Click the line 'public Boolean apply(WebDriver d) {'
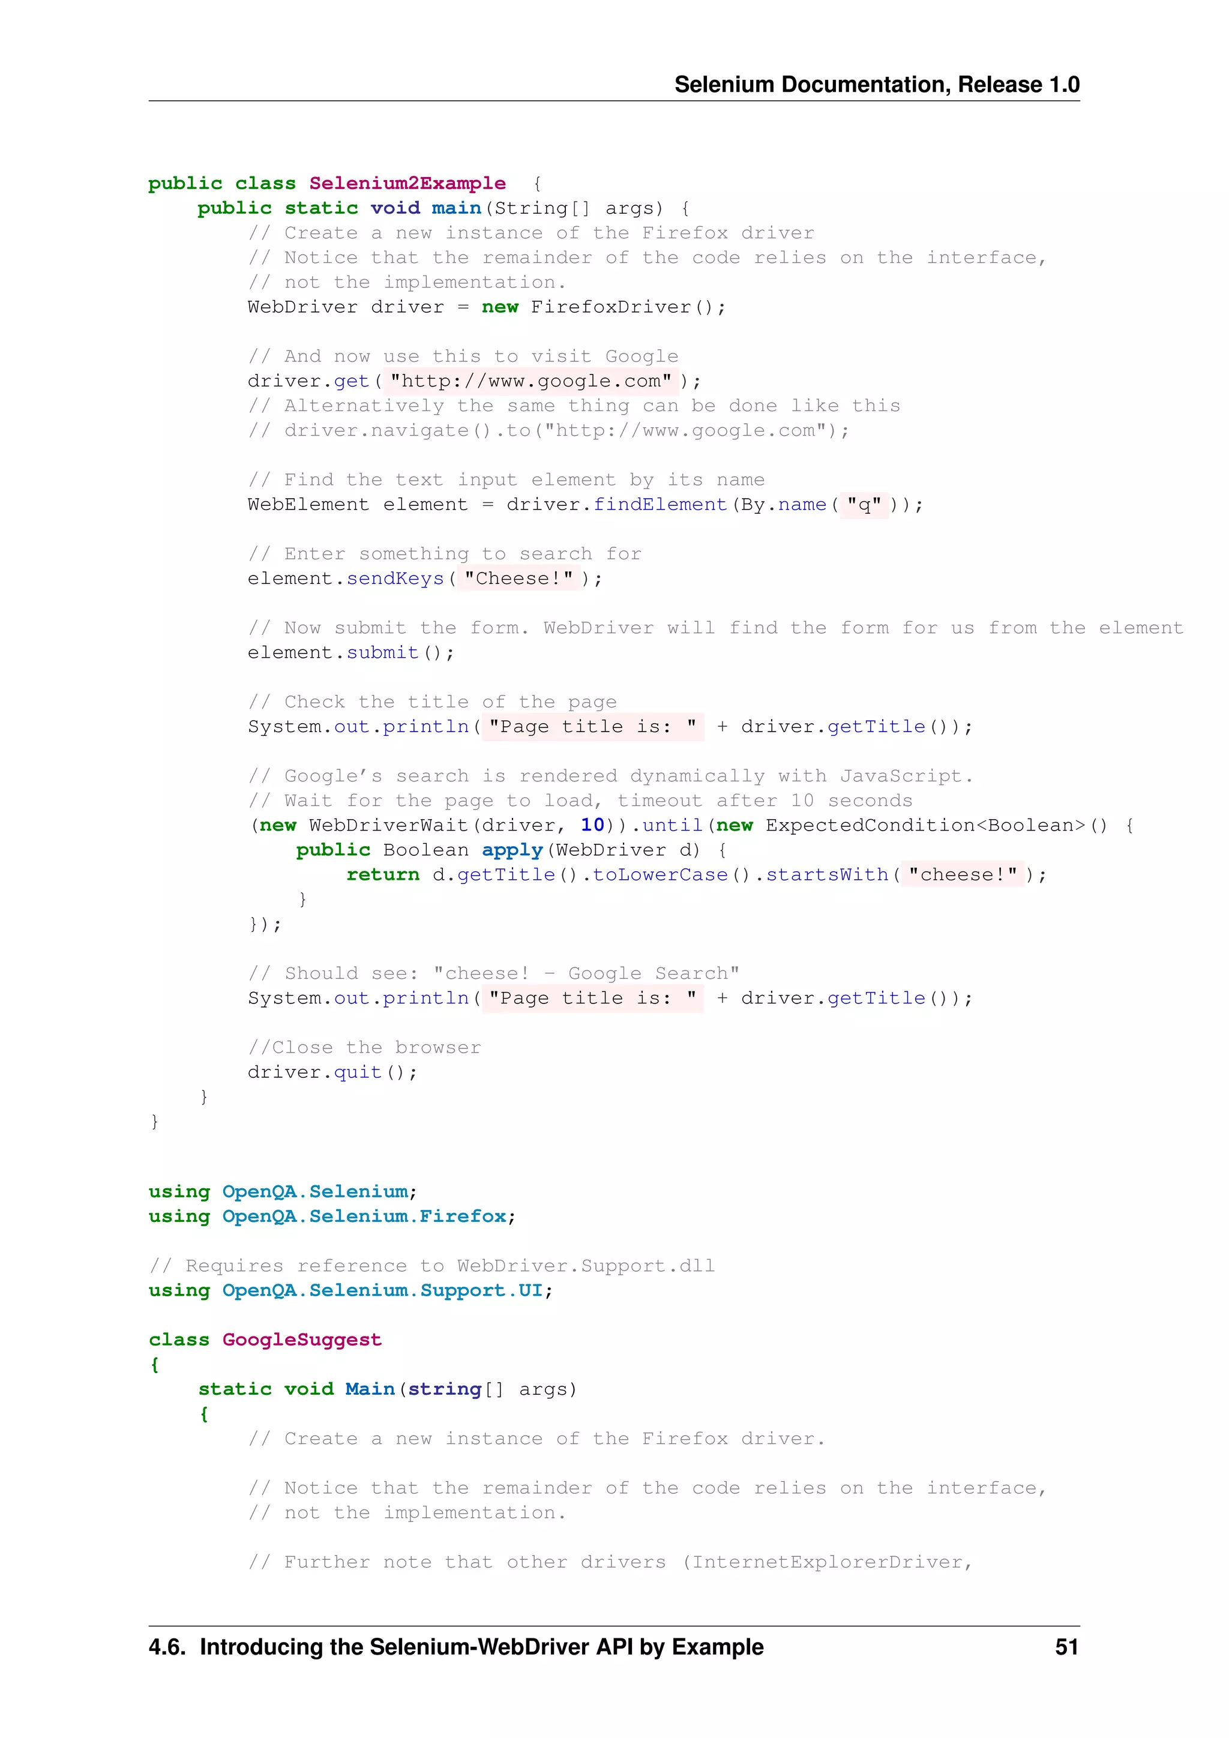Viewport: 1229px width, 1738px height. (511, 850)
